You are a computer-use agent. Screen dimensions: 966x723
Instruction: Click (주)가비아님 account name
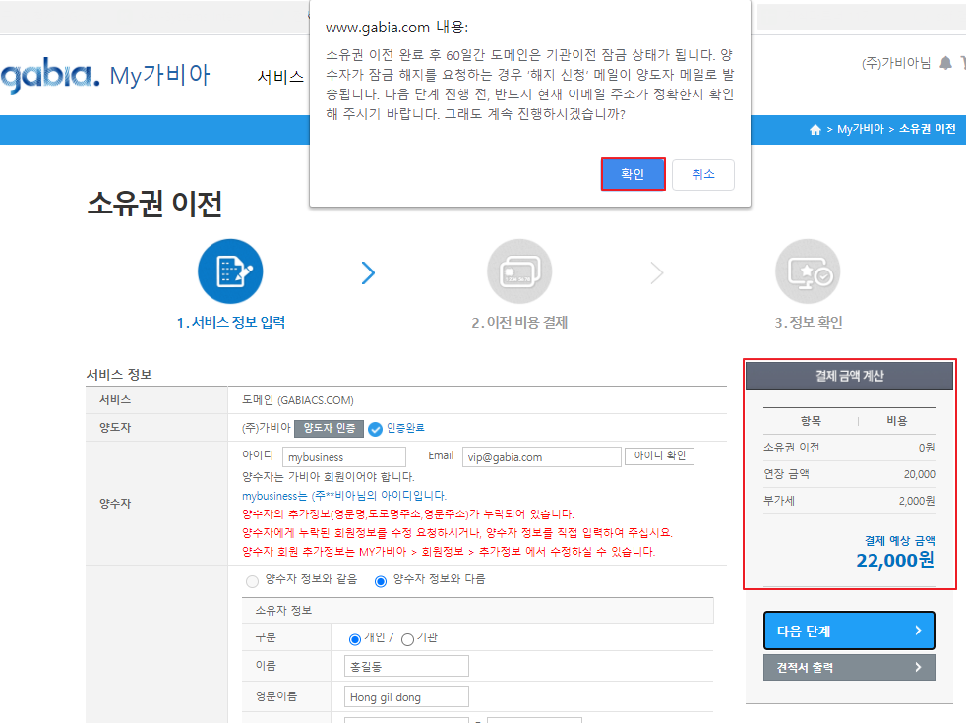tap(896, 63)
